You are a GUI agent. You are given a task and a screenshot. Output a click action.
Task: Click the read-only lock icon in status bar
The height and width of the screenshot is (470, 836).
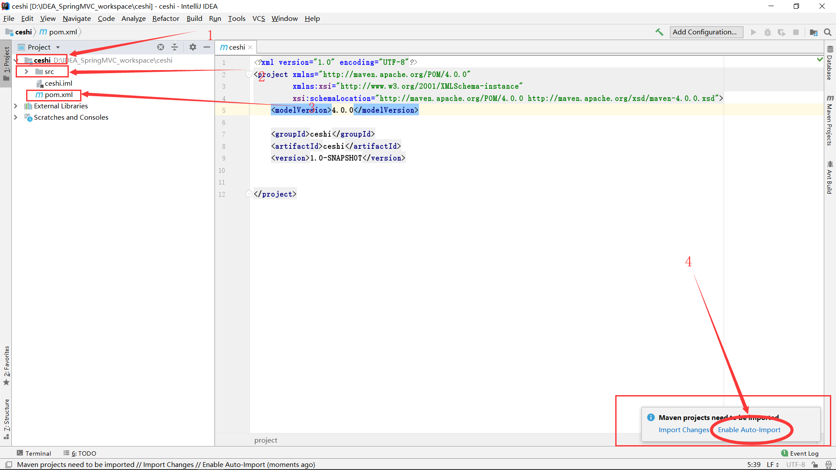[x=815, y=465]
